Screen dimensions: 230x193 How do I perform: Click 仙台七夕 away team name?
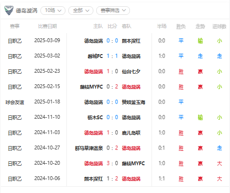point(131,71)
